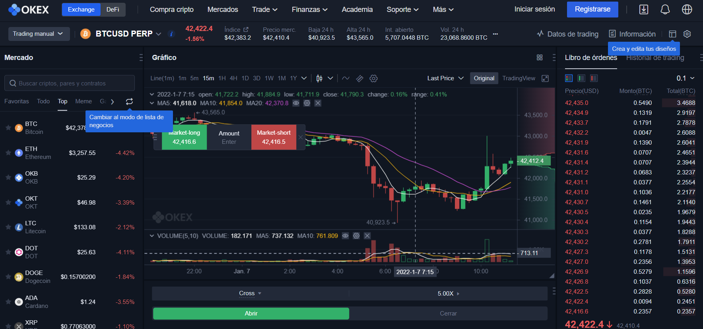This screenshot has height=329, width=703.
Task: Open chart settings gear in toolbar
Action: coord(373,79)
